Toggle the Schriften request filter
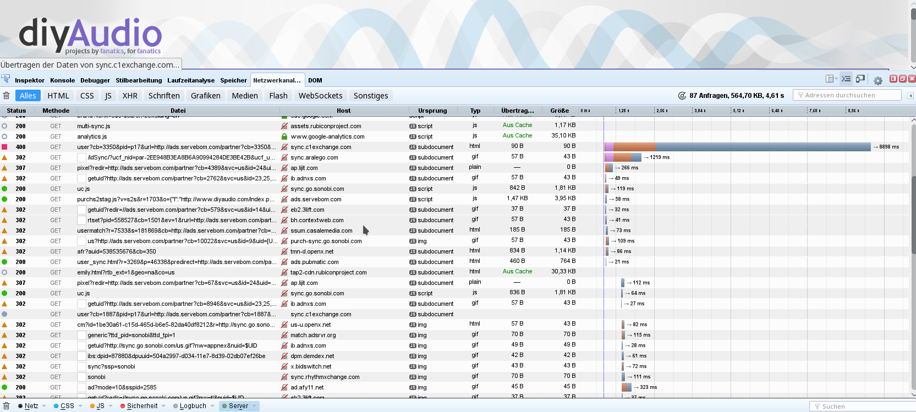The width and height of the screenshot is (916, 412). [x=164, y=96]
